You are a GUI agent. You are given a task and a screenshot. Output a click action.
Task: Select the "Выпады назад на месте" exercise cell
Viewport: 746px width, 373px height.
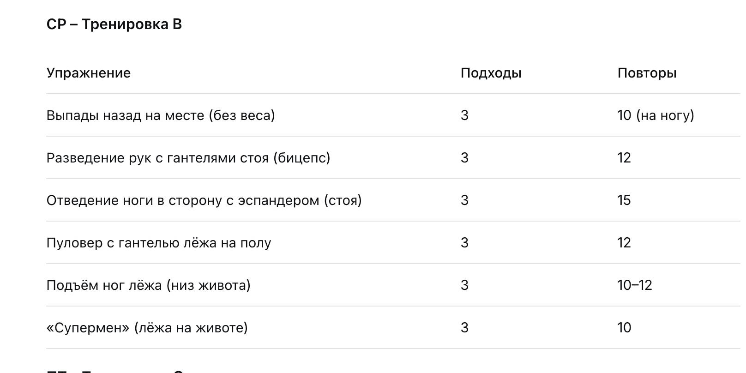[x=161, y=115]
